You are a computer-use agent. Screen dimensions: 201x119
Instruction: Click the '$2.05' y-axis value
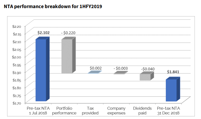point(17,49)
